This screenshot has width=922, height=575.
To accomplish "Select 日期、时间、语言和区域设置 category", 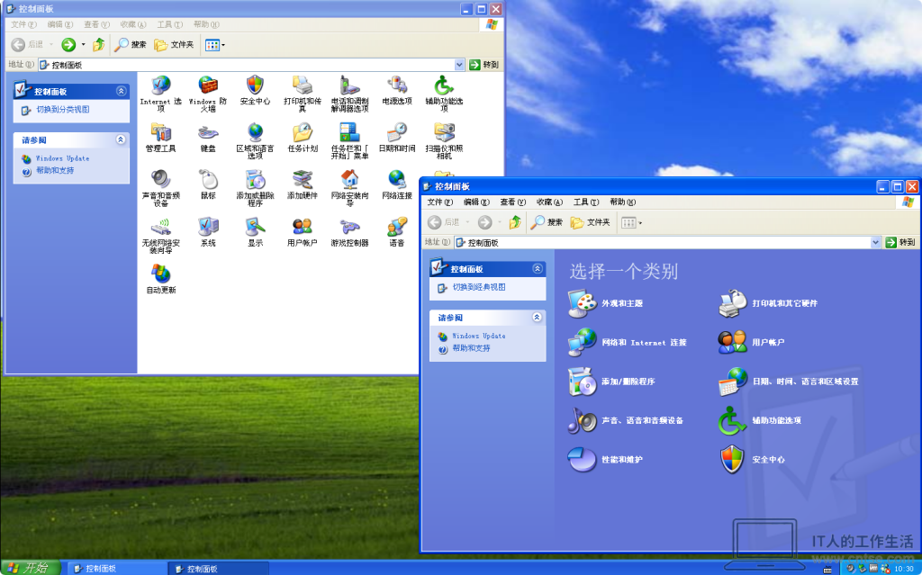I will click(789, 382).
